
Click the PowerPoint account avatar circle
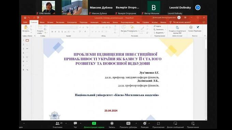click(179, 18)
